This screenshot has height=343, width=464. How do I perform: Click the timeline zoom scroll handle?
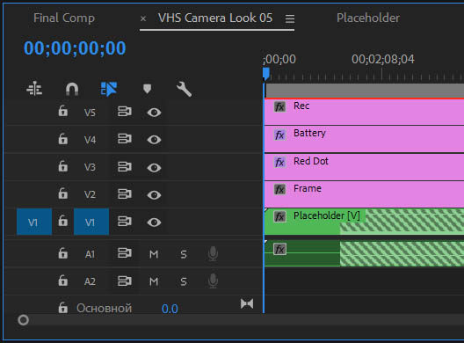click(23, 320)
